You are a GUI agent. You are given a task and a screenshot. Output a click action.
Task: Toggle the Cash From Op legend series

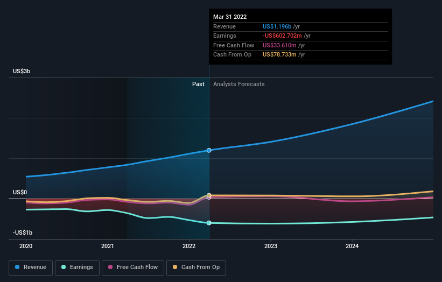[196, 267]
